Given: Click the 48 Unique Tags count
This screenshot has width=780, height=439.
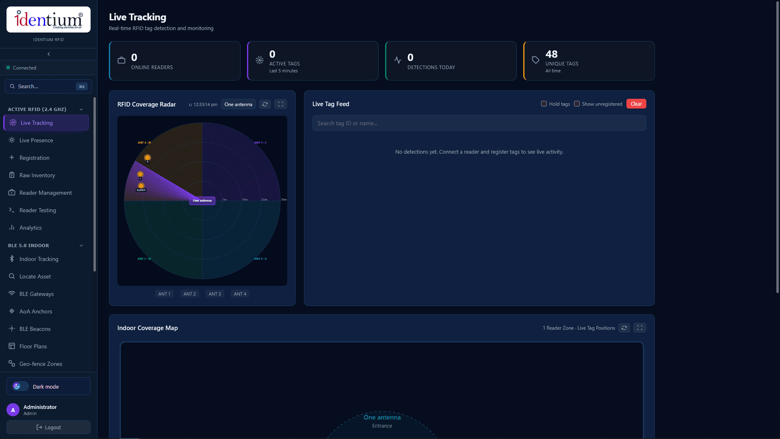Looking at the screenshot, I should tap(551, 54).
